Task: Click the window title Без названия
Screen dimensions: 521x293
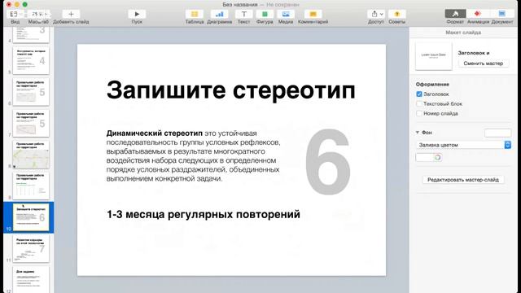Action: click(x=240, y=4)
